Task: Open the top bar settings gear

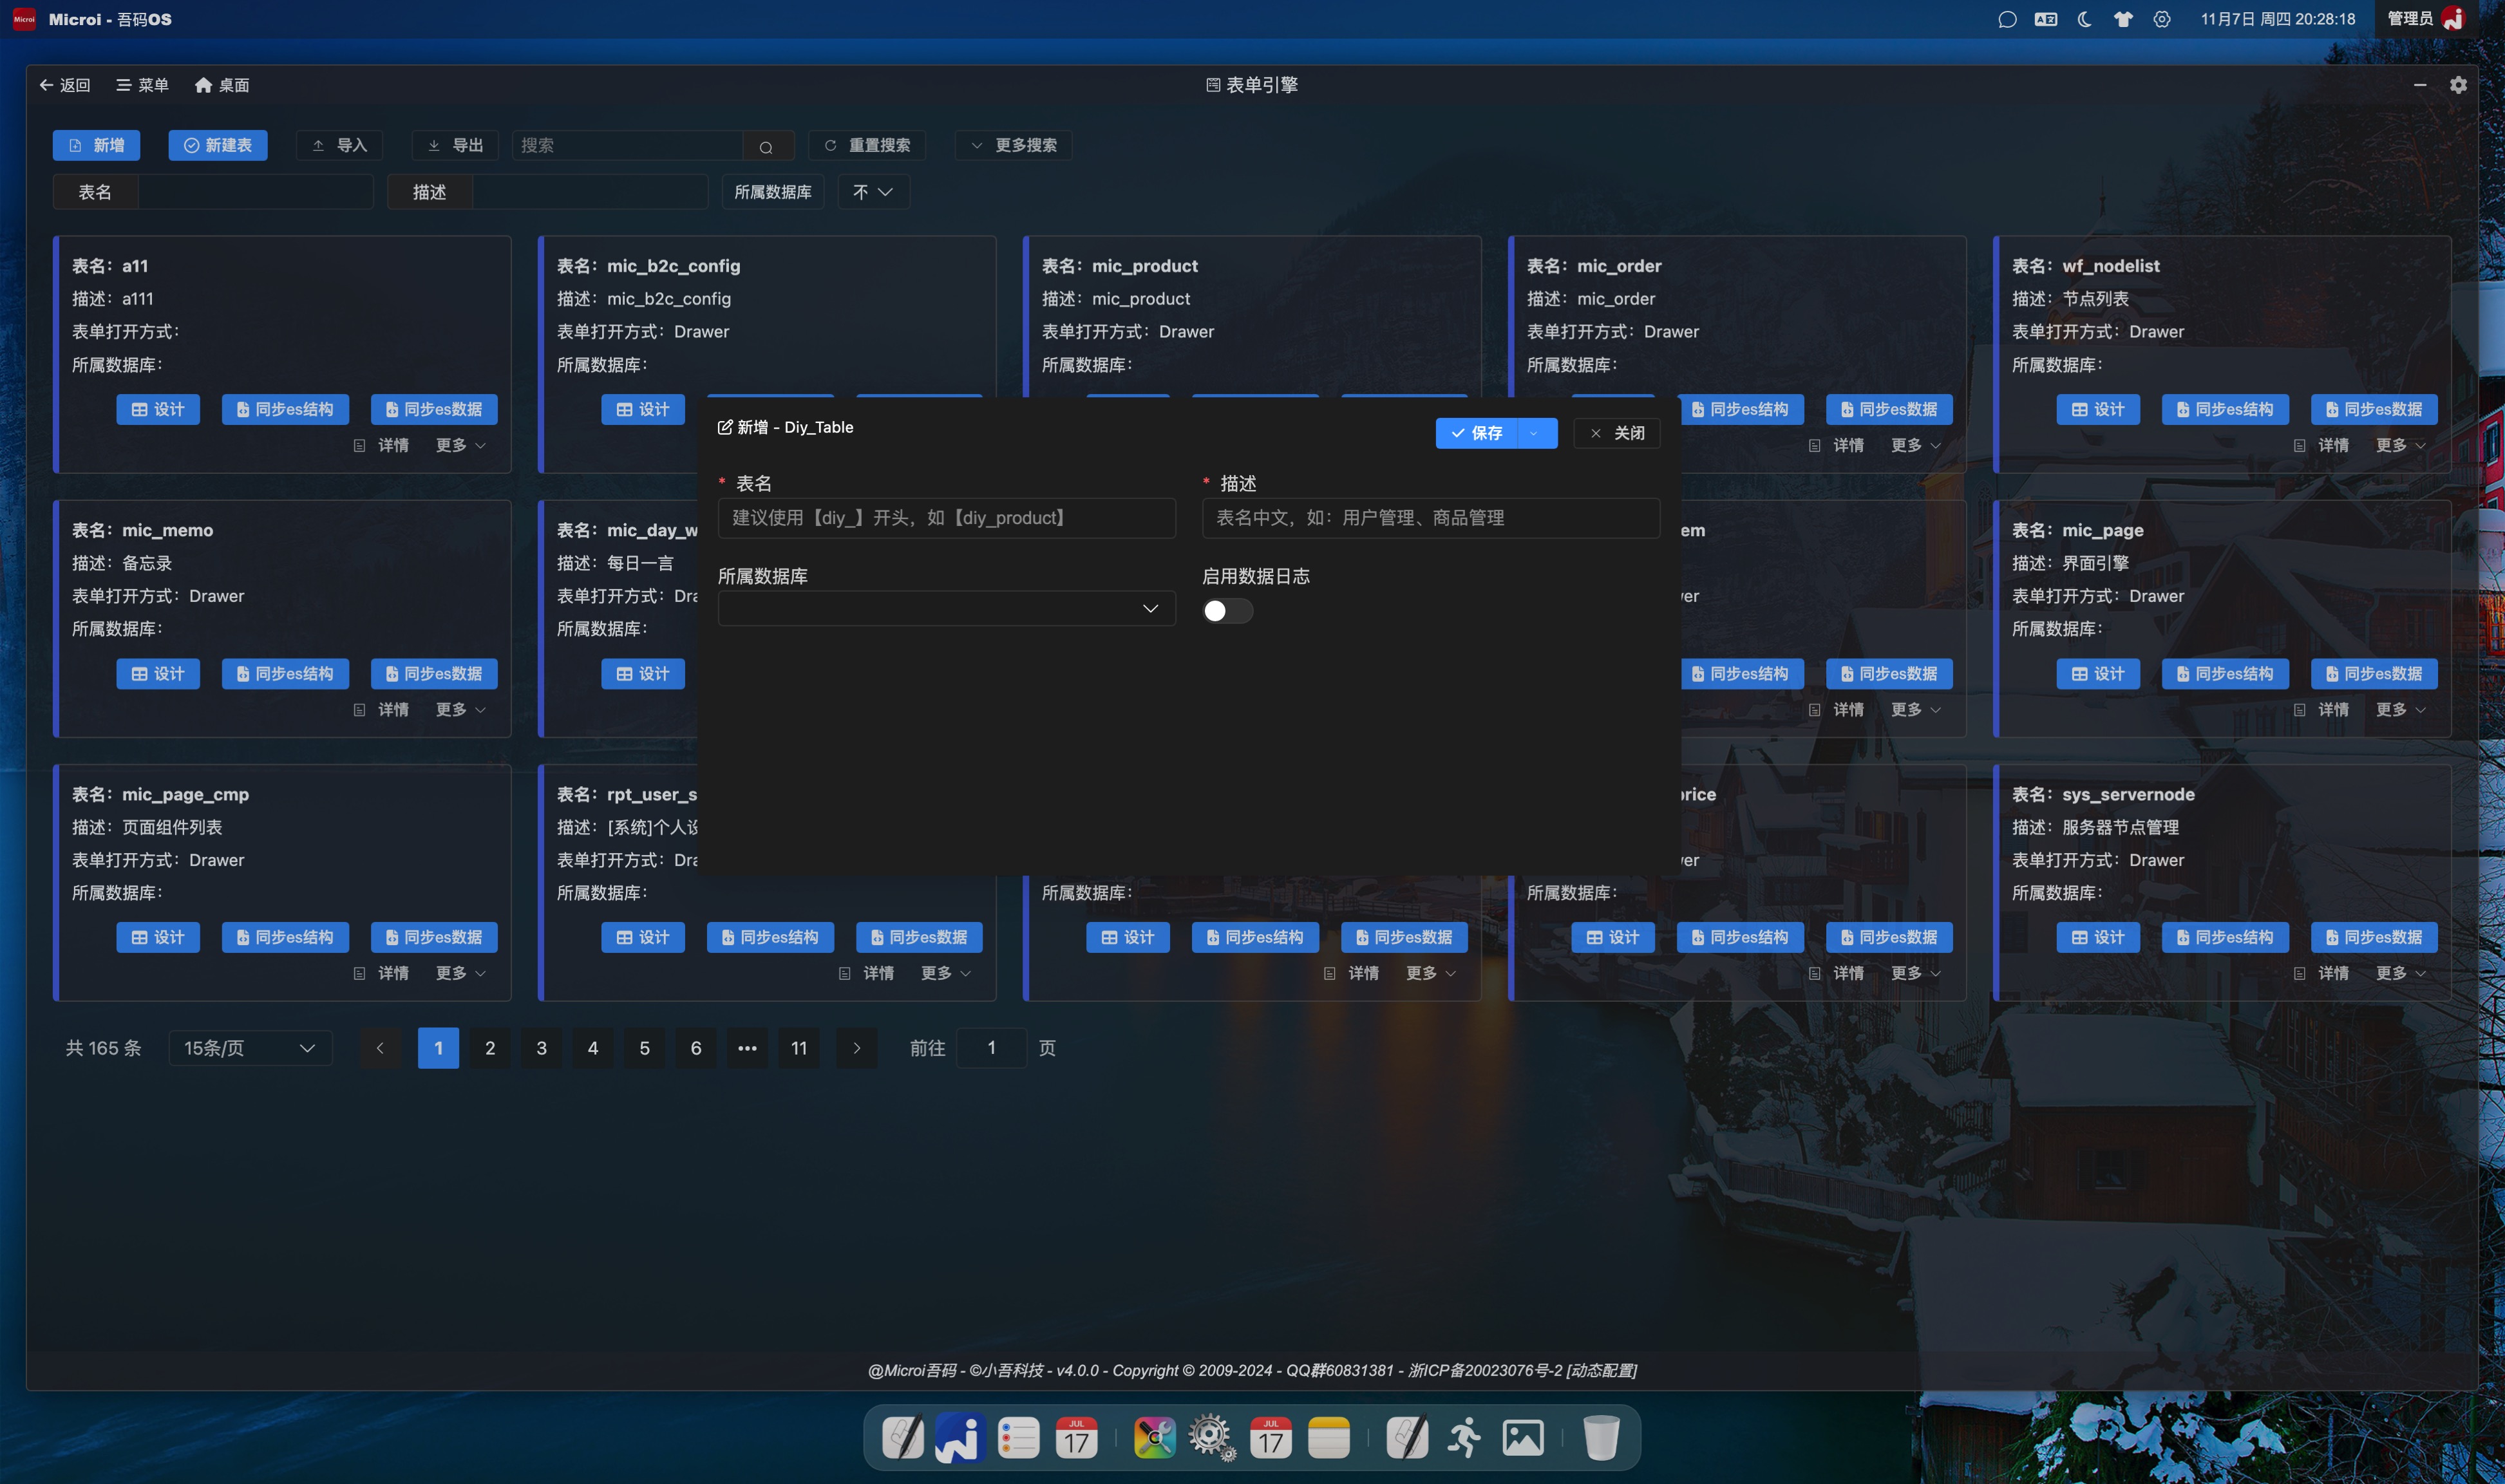Action: point(2162,19)
